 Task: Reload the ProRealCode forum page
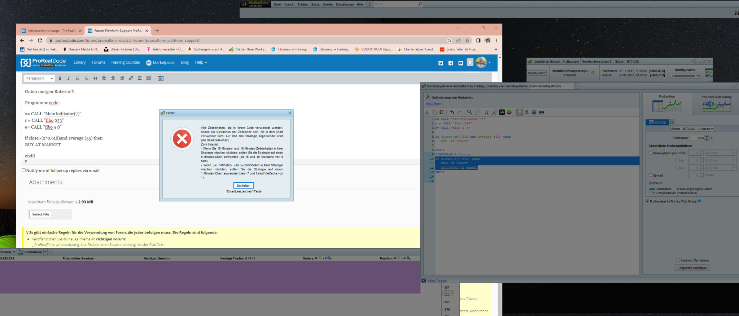40,40
